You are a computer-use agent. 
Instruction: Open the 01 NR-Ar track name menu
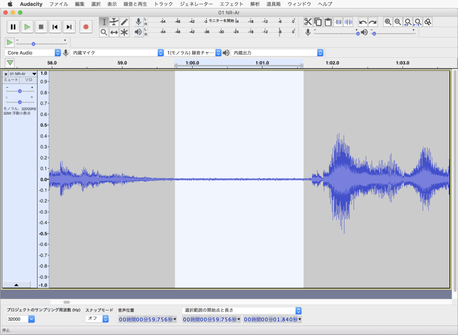pos(23,74)
